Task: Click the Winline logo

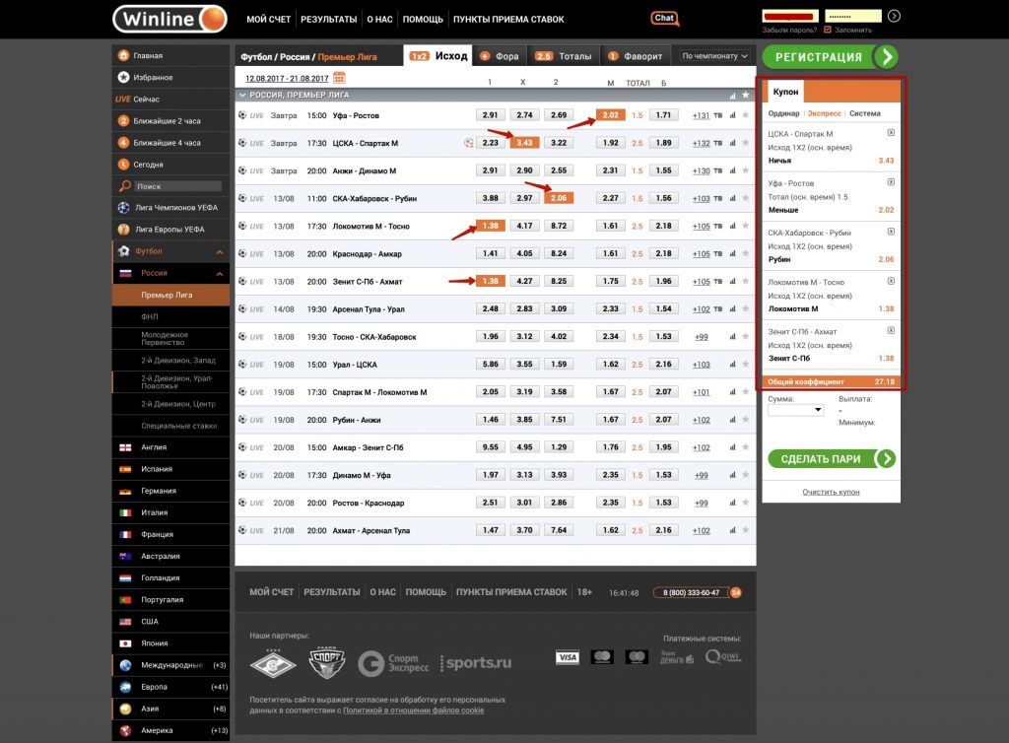Action: 169,19
